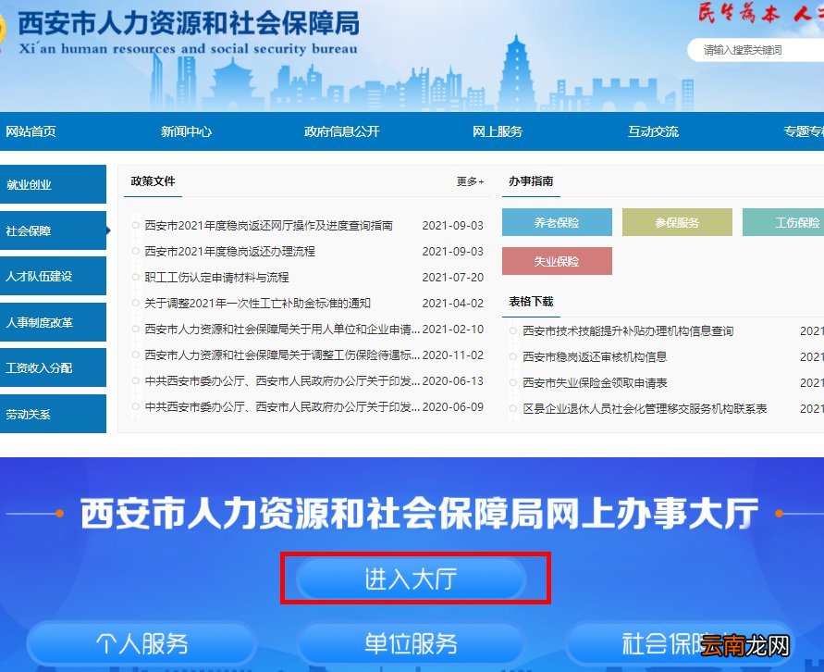Open the red 失业保险 guide button
The width and height of the screenshot is (824, 672).
coord(557,261)
